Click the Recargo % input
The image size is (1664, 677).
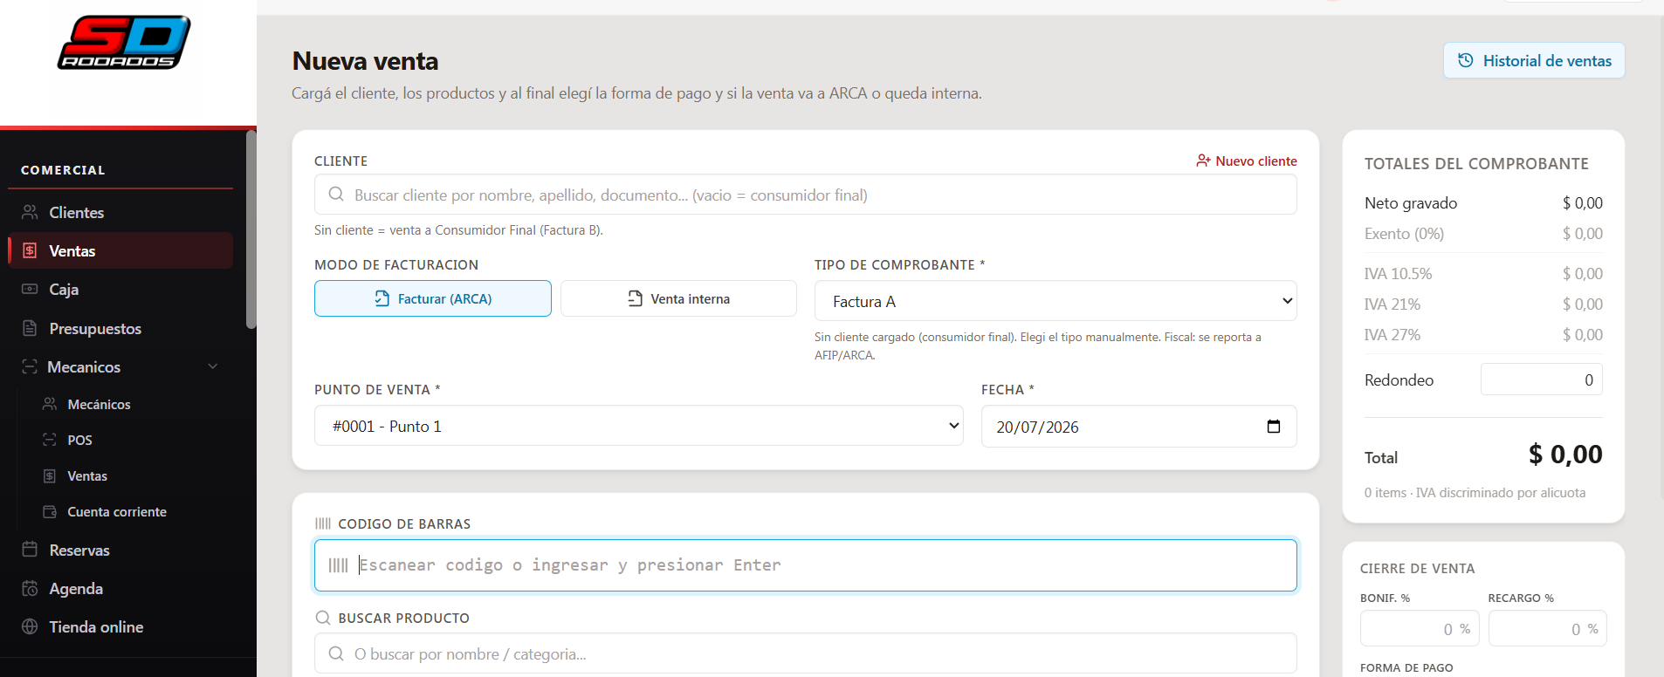tap(1548, 628)
